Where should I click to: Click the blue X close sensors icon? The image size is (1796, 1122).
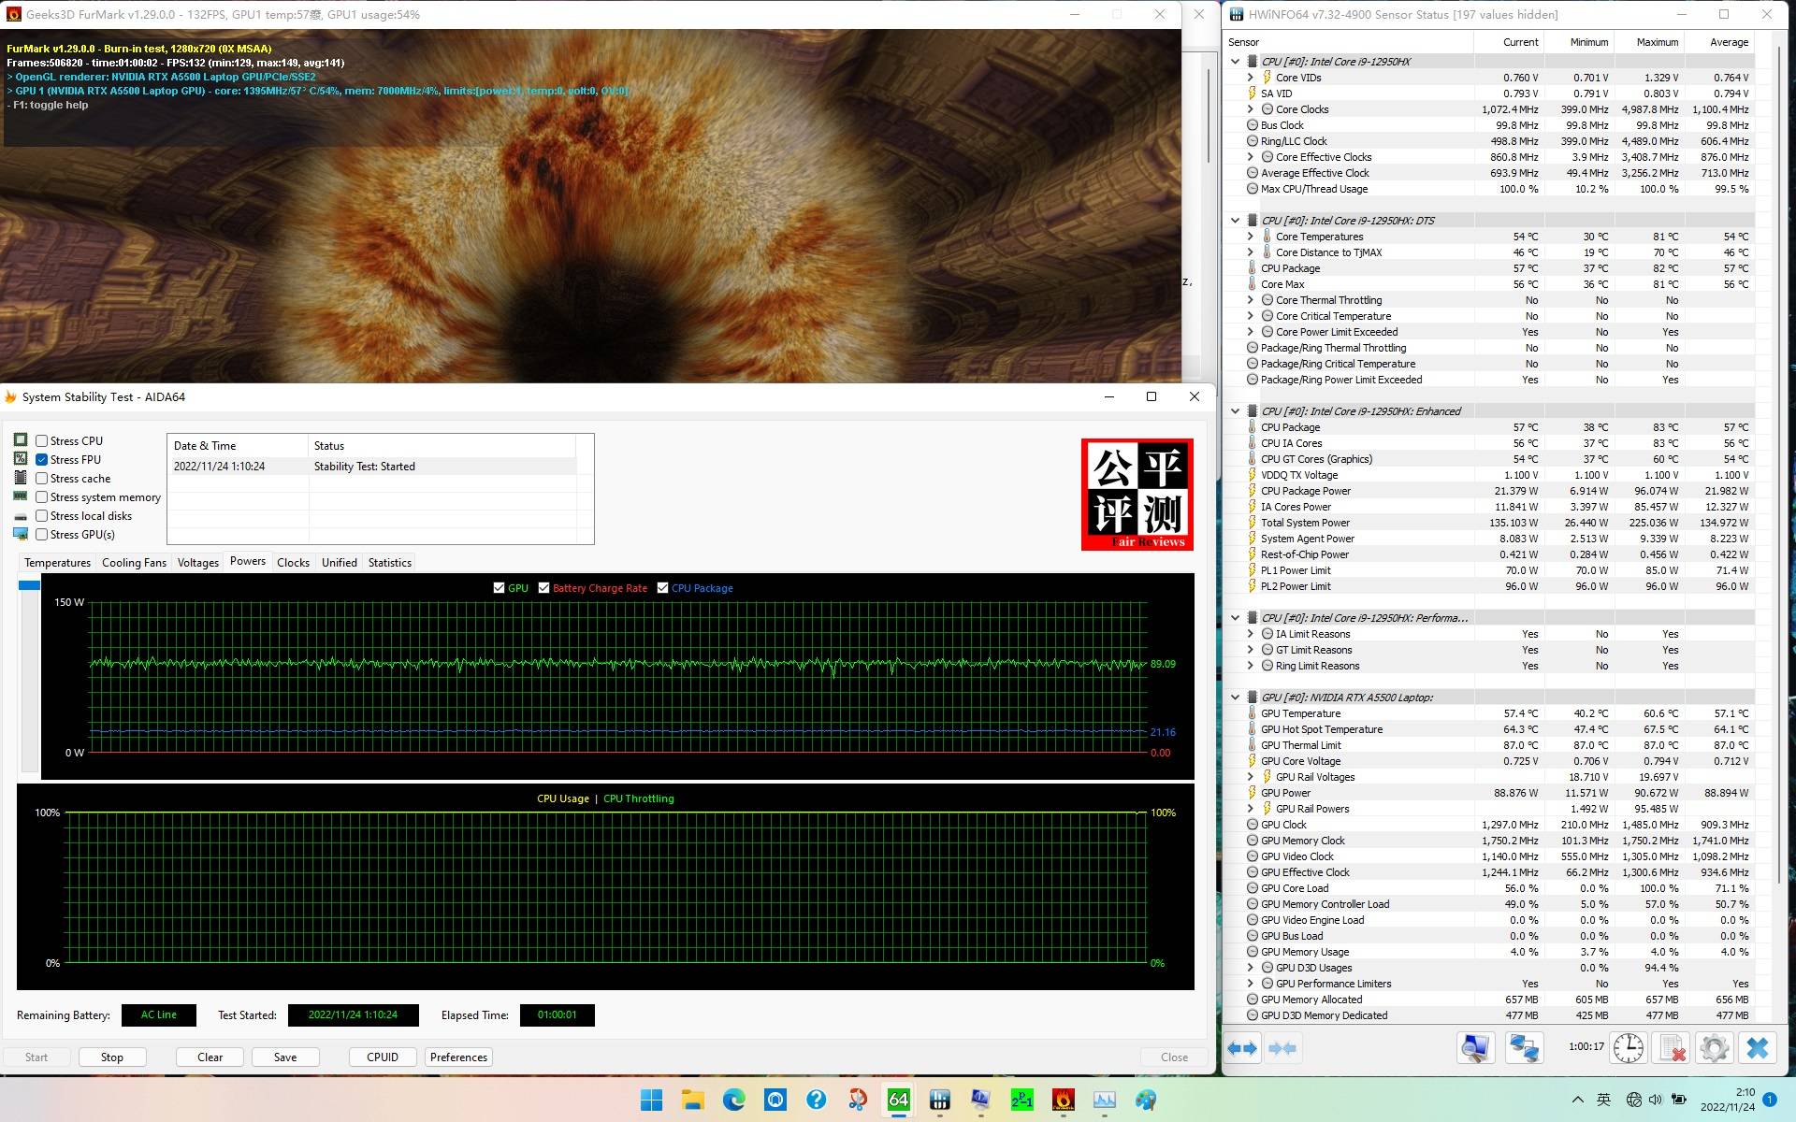tap(1757, 1048)
